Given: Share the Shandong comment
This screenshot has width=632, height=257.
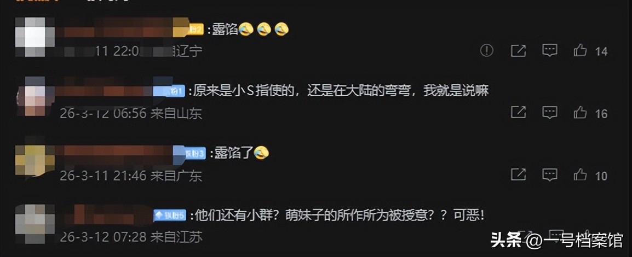Looking at the screenshot, I should click(518, 113).
